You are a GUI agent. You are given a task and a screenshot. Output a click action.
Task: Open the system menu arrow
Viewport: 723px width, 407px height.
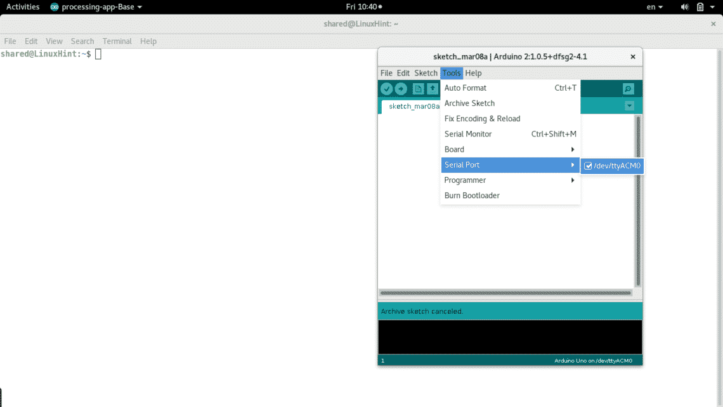point(712,7)
